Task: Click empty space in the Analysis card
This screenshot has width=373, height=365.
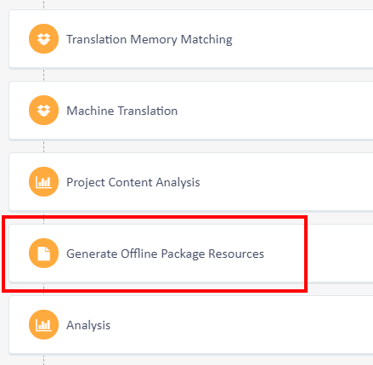Action: [x=240, y=325]
